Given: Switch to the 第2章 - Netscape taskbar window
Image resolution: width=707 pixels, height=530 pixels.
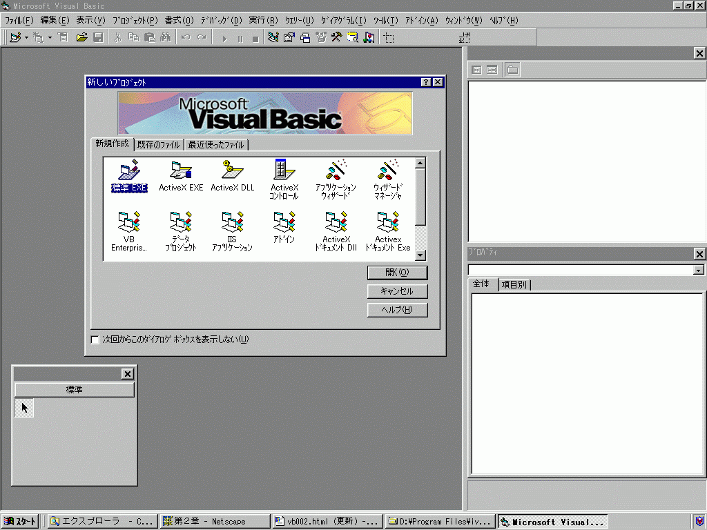Looking at the screenshot, I should click(215, 522).
